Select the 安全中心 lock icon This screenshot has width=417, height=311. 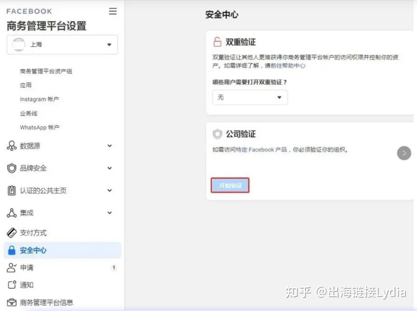[x=11, y=250]
